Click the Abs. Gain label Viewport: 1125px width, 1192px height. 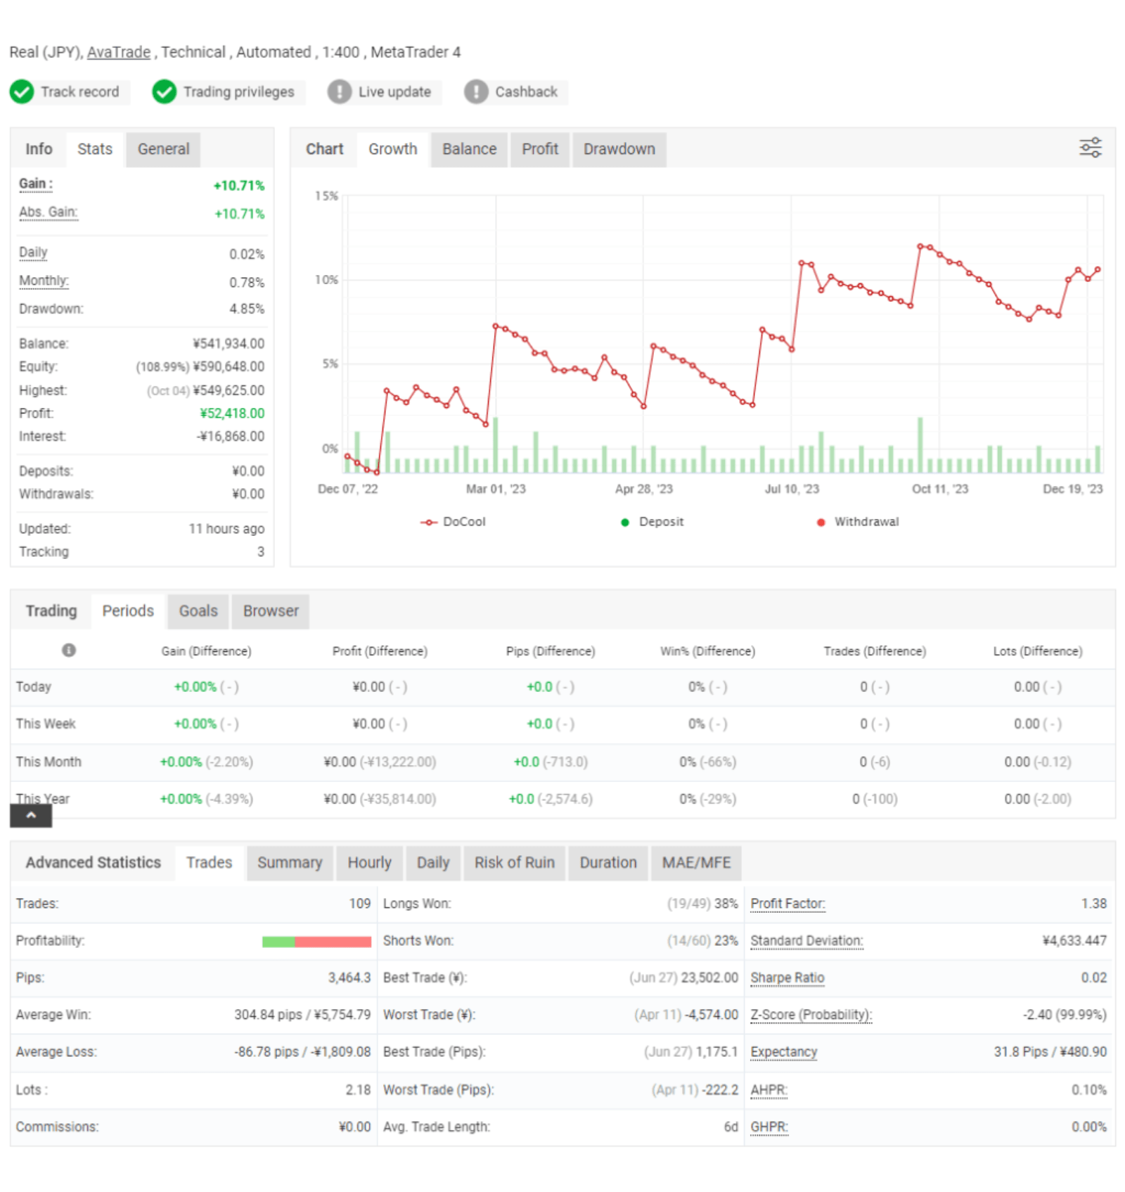point(49,212)
